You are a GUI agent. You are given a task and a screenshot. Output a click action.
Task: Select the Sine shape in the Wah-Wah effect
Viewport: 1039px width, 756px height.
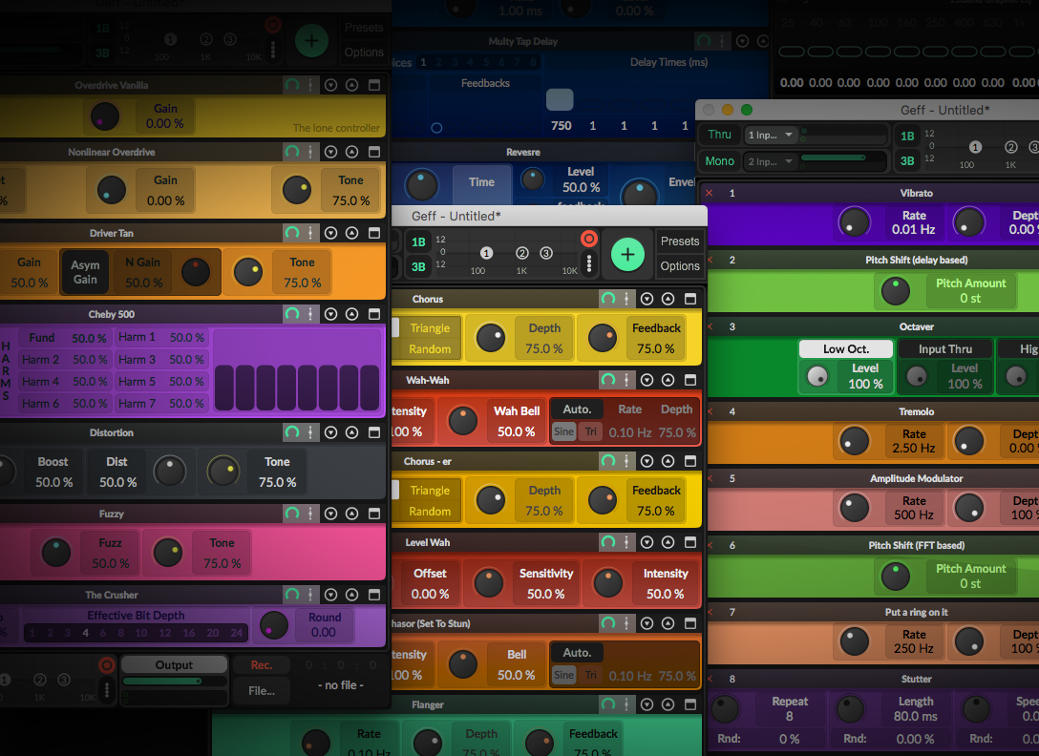(x=563, y=432)
